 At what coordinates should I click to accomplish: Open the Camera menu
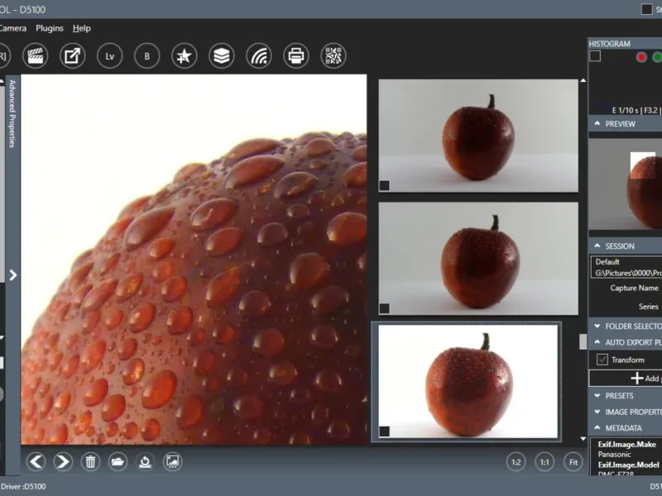click(x=12, y=28)
